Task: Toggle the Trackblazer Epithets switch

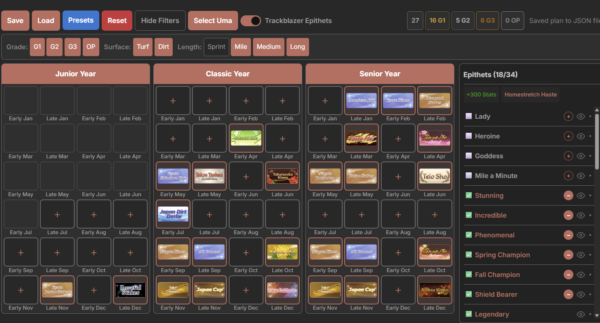Action: [251, 21]
